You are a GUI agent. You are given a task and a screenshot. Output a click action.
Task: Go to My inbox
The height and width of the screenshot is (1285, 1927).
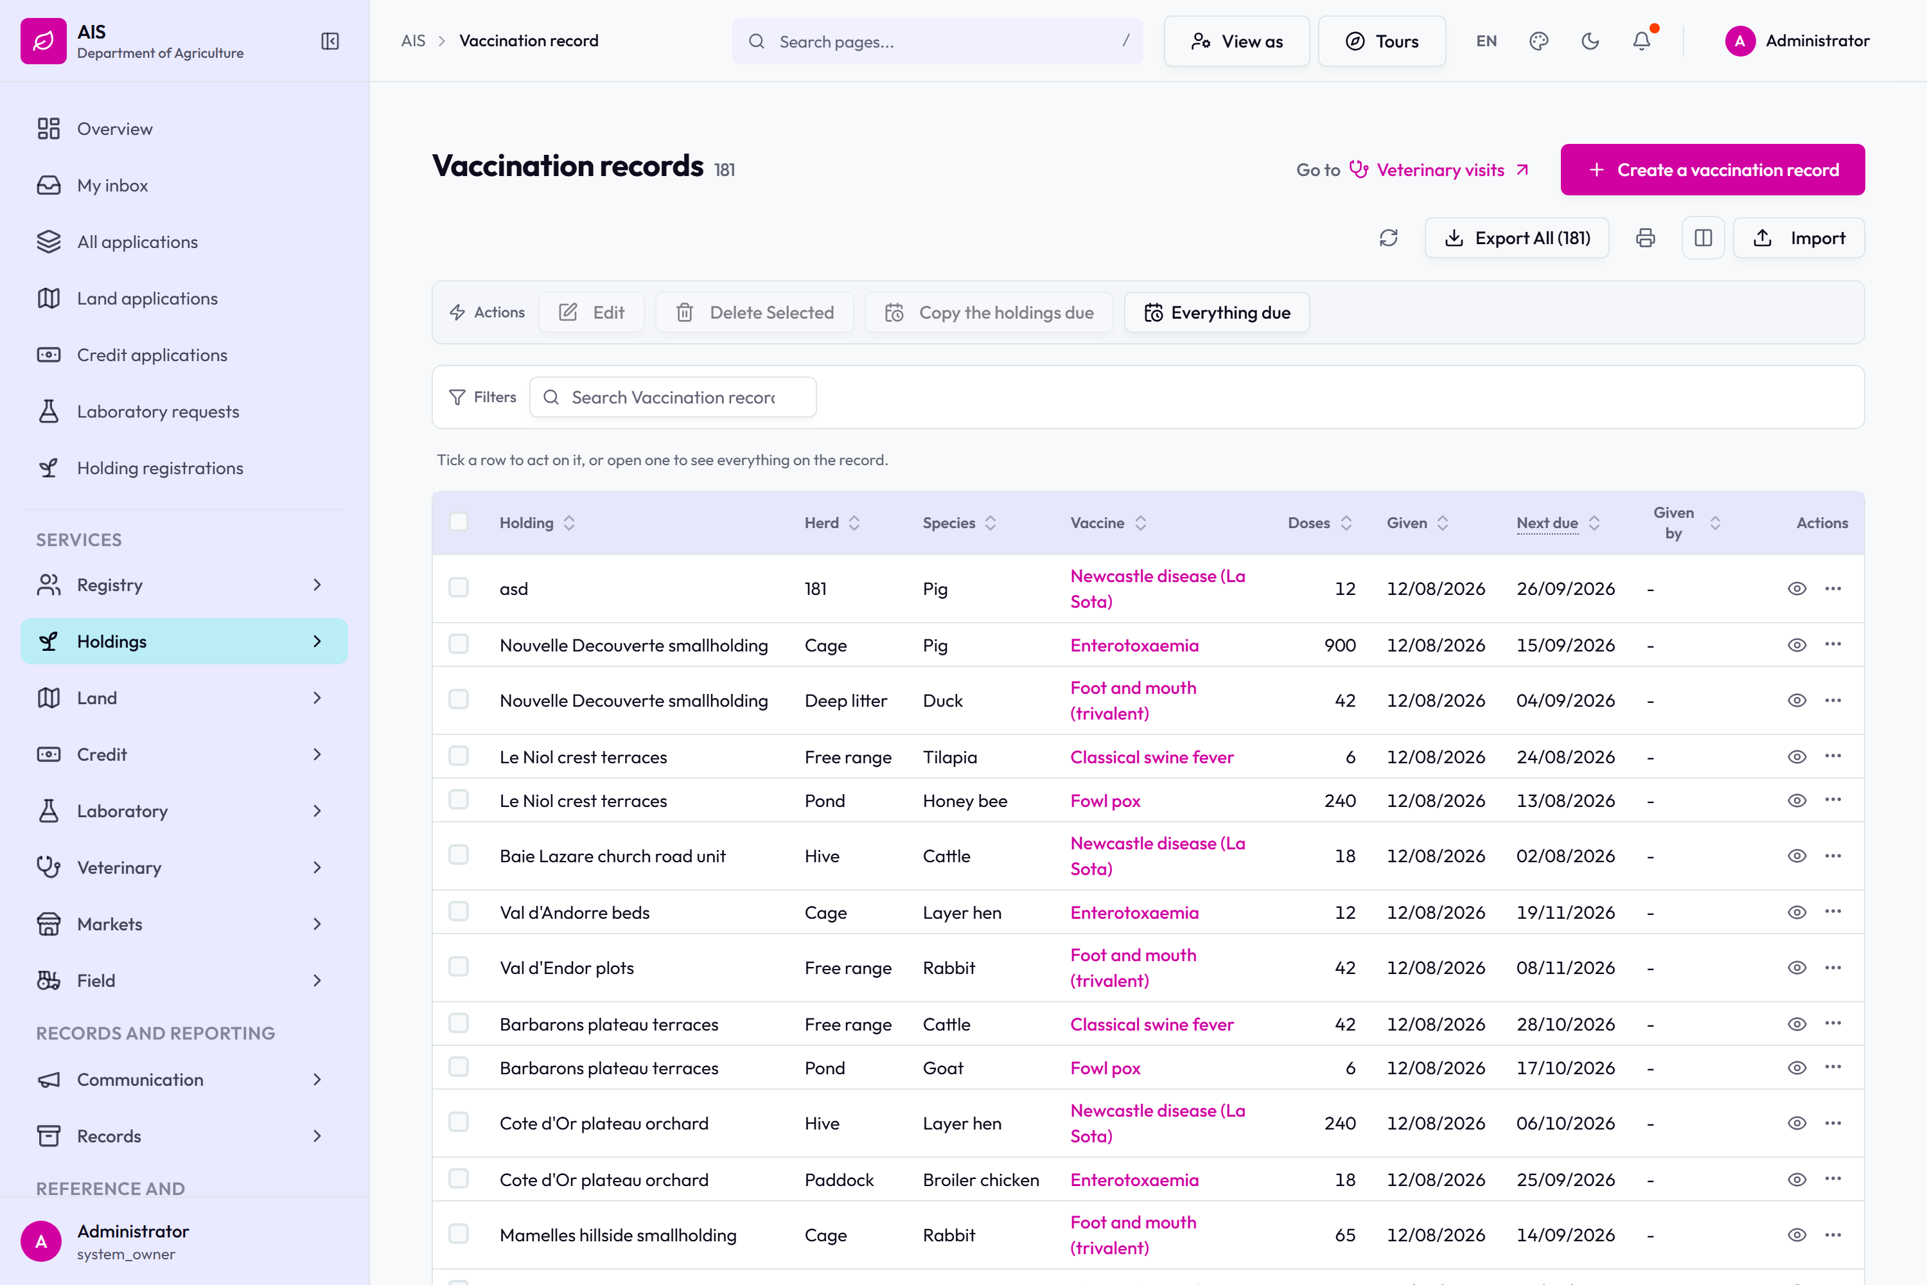tap(184, 185)
